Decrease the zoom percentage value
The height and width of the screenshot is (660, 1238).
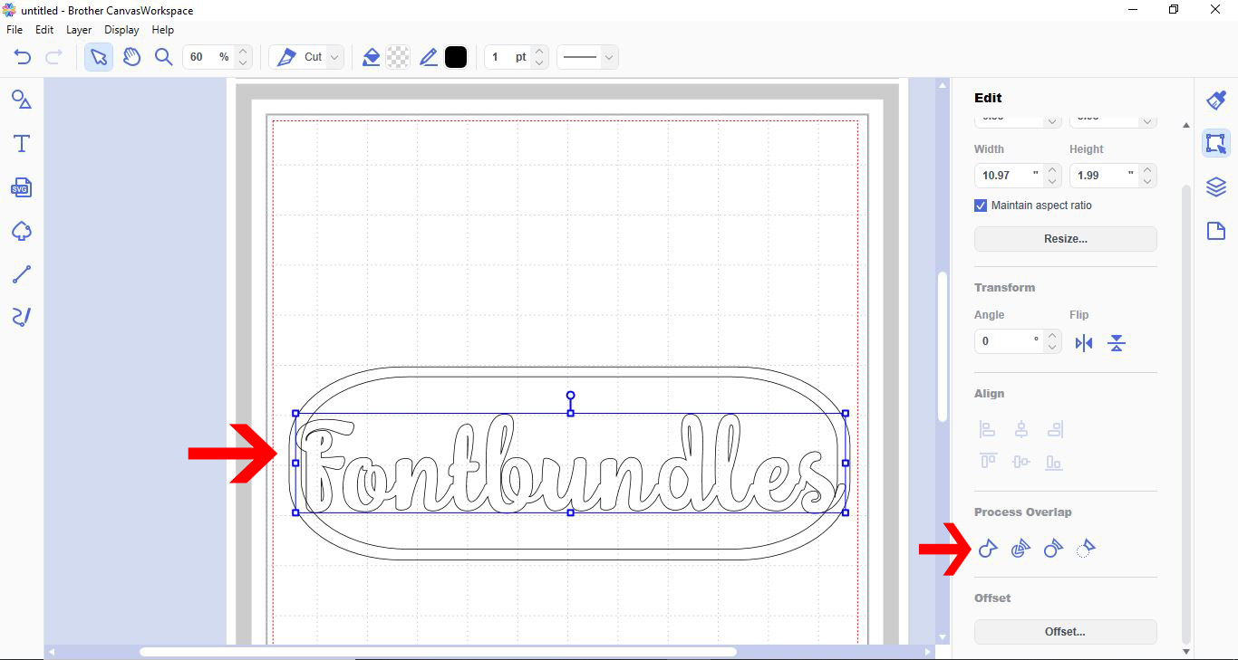tap(242, 63)
